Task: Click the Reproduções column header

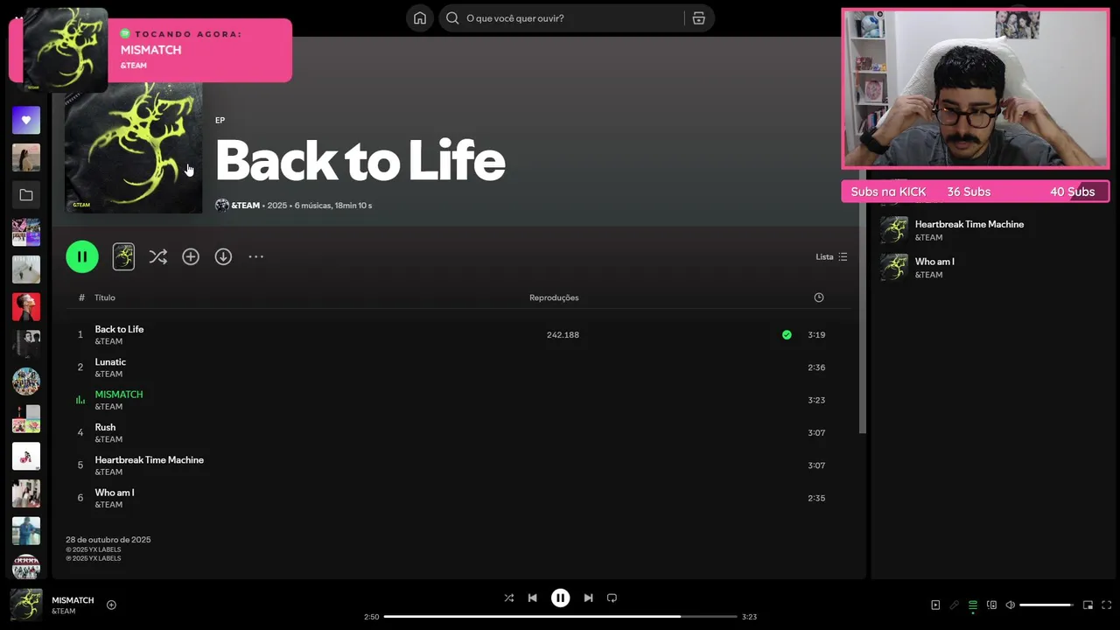Action: [554, 297]
